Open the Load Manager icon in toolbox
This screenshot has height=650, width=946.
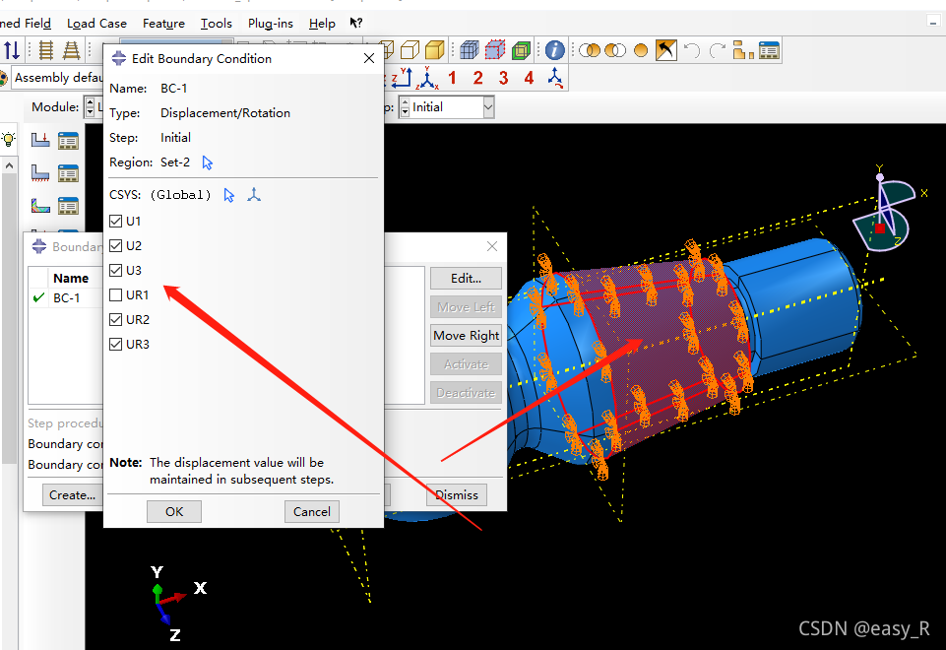(68, 141)
